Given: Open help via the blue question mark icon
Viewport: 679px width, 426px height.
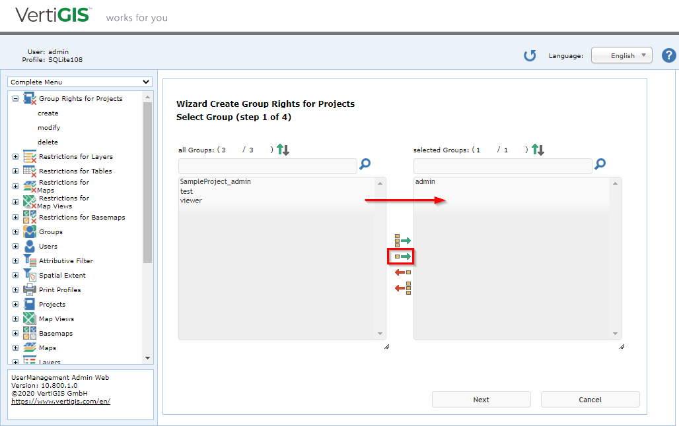Looking at the screenshot, I should point(669,55).
